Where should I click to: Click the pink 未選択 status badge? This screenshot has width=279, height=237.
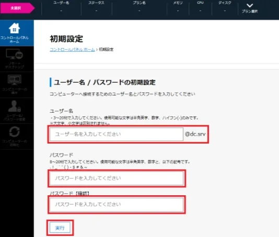point(17,8)
